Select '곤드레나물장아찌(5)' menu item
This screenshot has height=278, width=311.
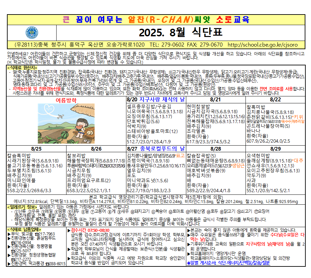(268, 126)
